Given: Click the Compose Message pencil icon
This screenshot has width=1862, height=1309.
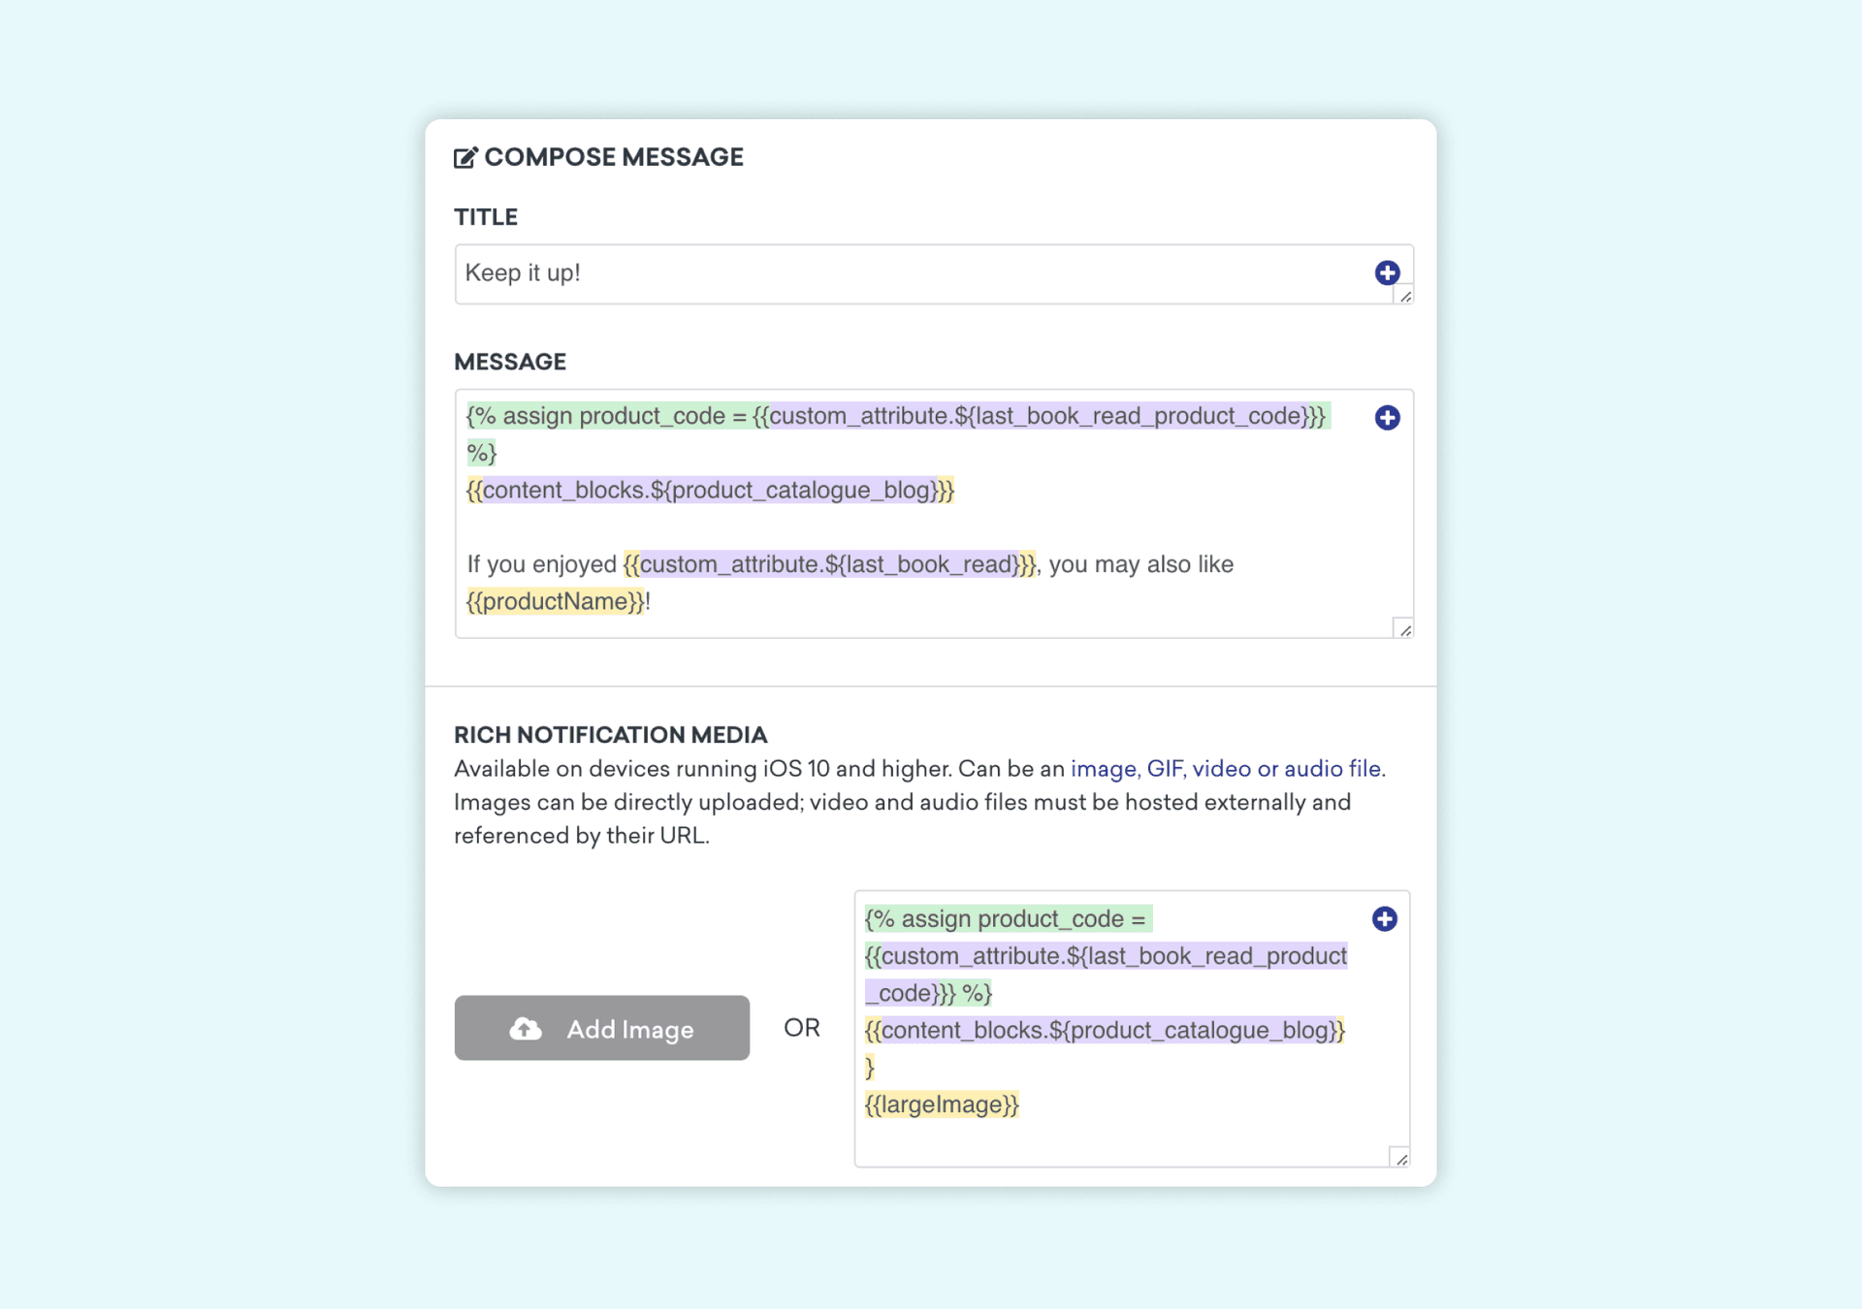Looking at the screenshot, I should [x=465, y=157].
